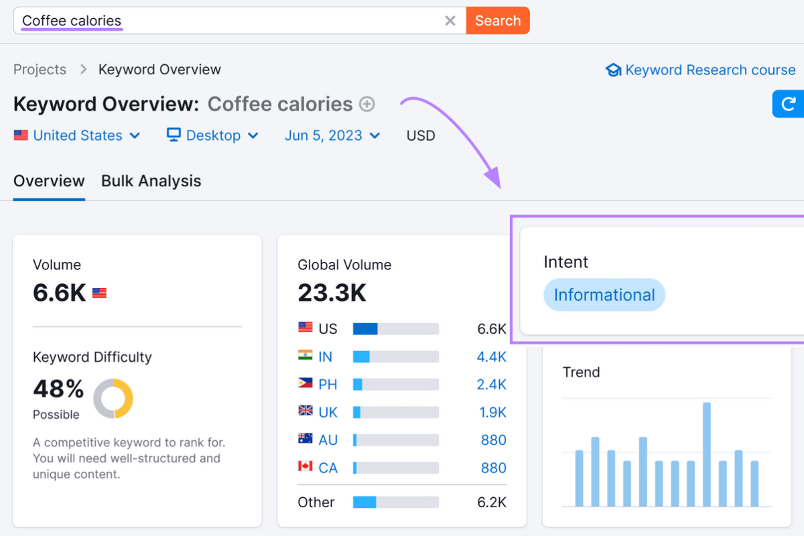Clear the search field using the X icon
The image size is (804, 536).
click(x=450, y=20)
